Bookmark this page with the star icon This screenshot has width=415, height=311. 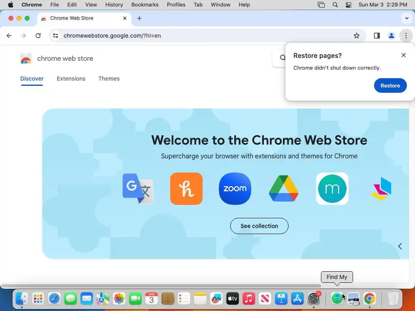coord(357,36)
